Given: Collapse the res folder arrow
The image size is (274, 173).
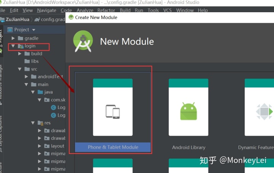Looking at the screenshot, I should tap(33, 123).
